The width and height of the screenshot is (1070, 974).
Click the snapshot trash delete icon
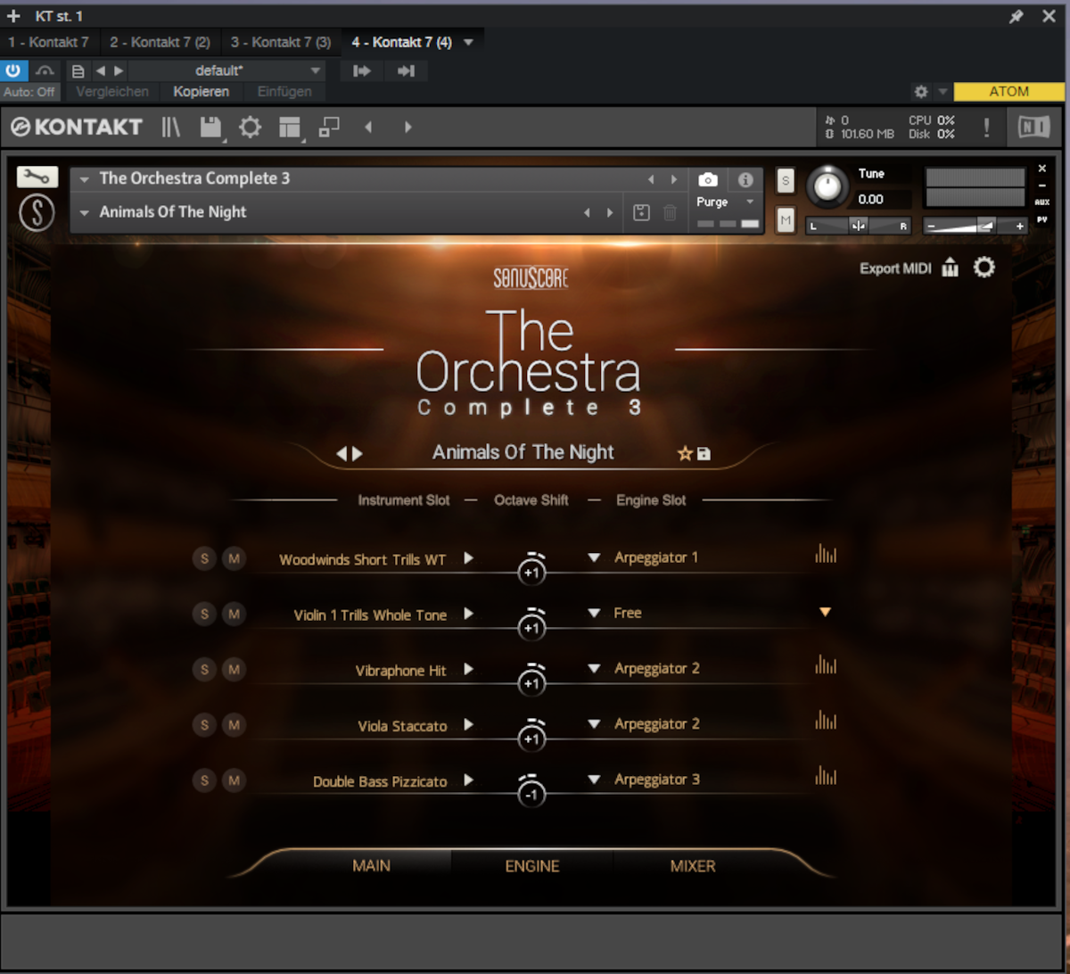671,213
